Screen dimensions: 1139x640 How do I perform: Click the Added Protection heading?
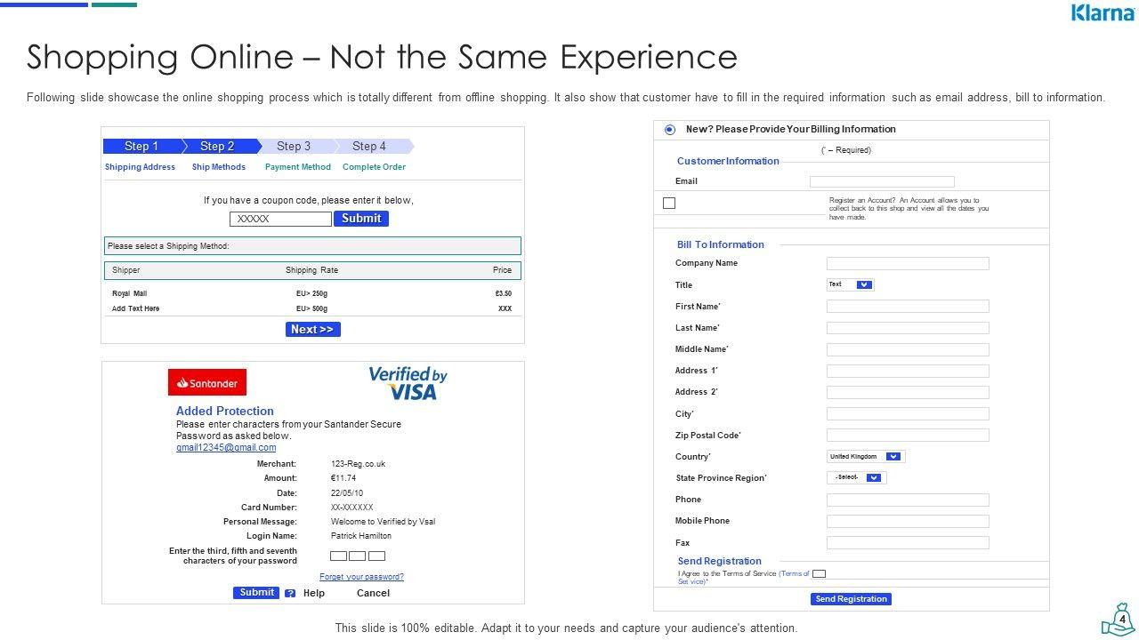[225, 412]
